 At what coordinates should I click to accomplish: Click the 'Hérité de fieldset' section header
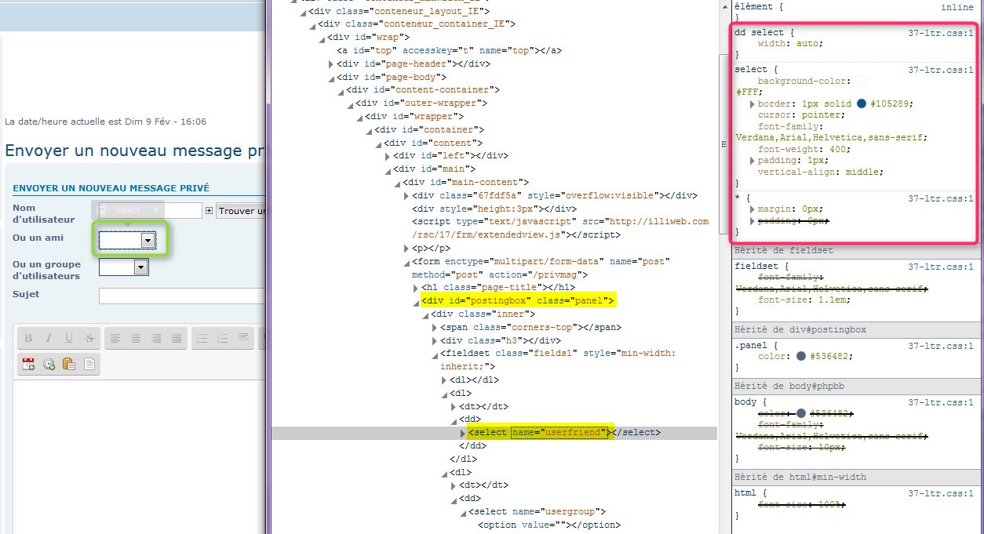coord(857,251)
